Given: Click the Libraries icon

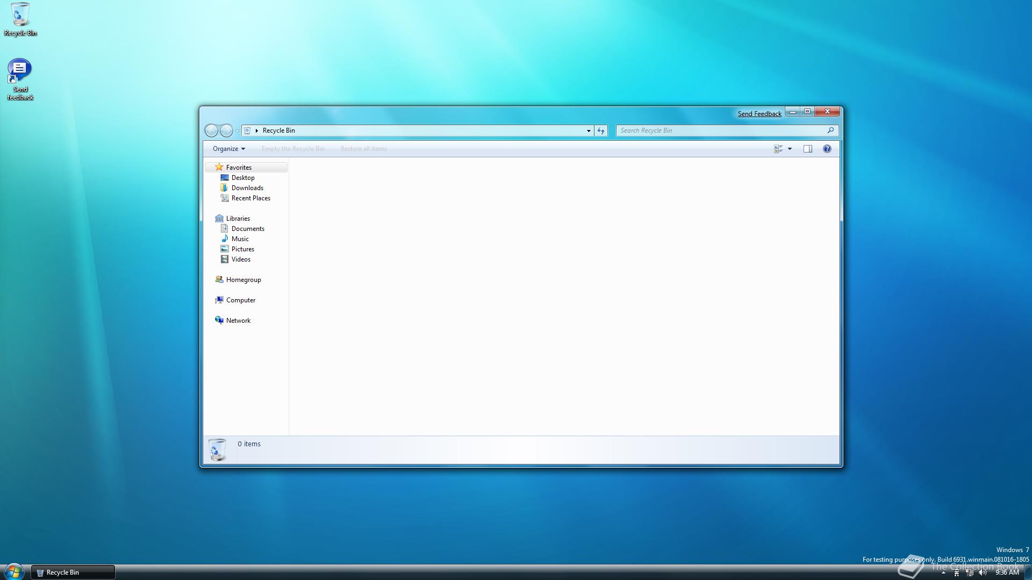Looking at the screenshot, I should [x=219, y=218].
